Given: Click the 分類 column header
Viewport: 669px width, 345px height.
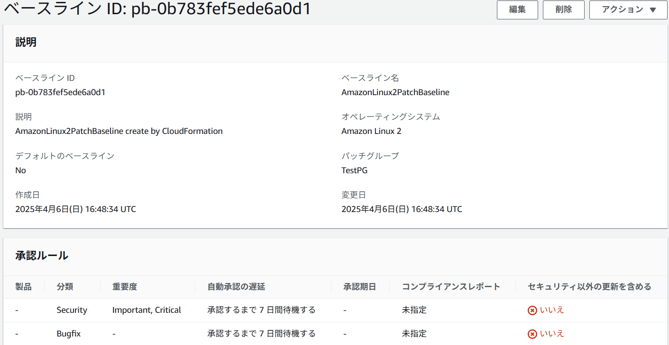Looking at the screenshot, I should coord(65,286).
